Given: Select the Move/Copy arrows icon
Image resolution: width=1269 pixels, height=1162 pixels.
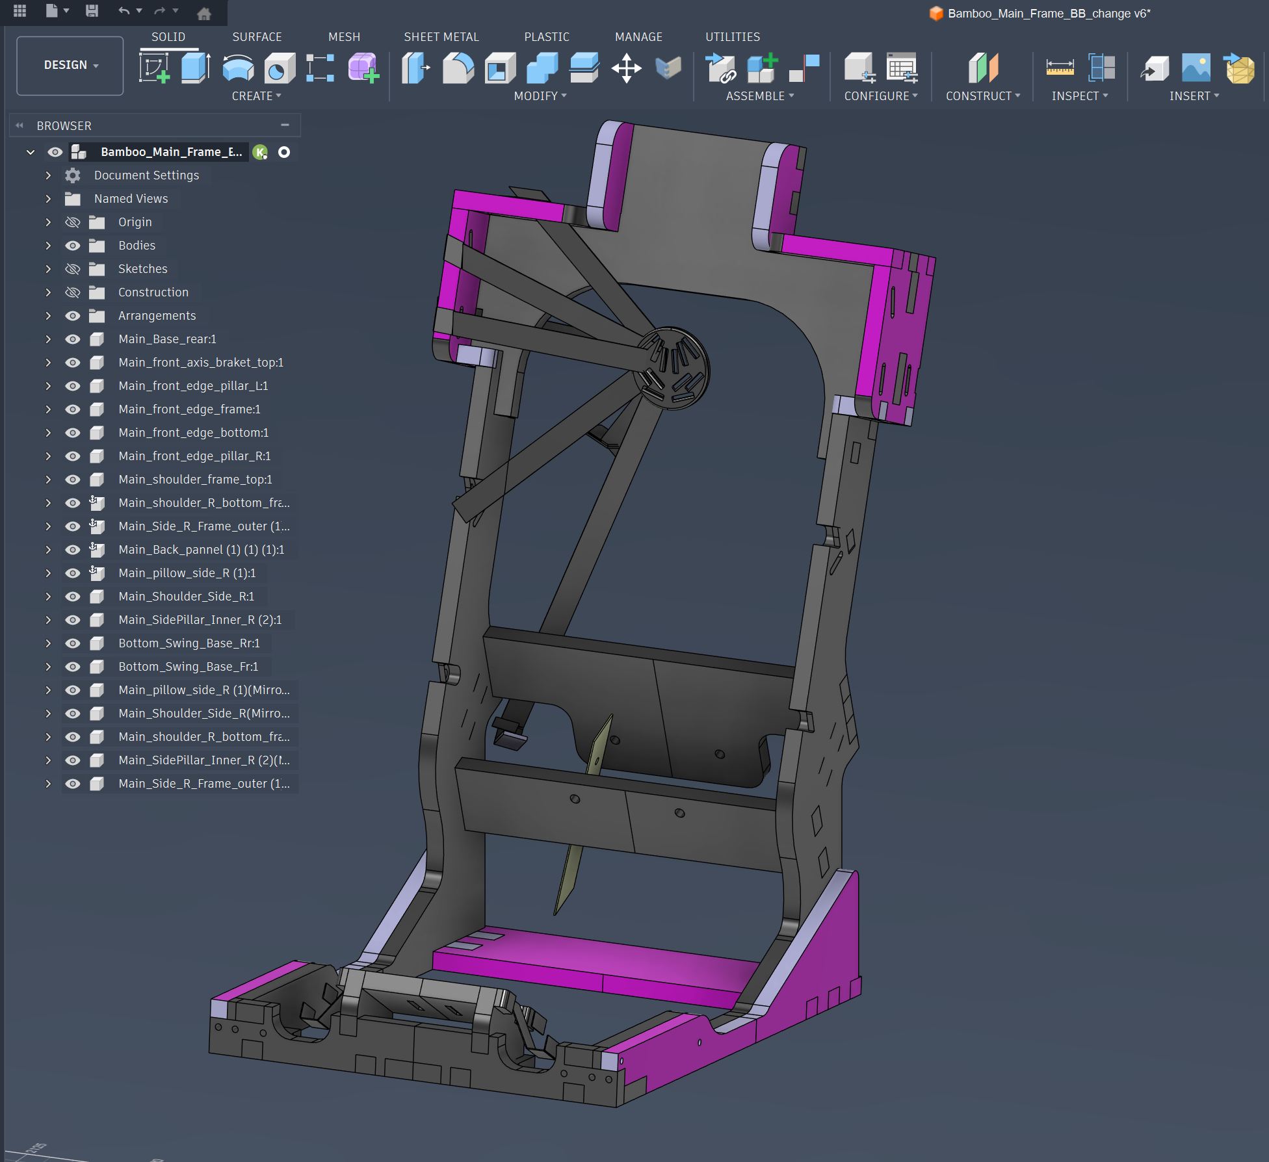Looking at the screenshot, I should click(626, 68).
